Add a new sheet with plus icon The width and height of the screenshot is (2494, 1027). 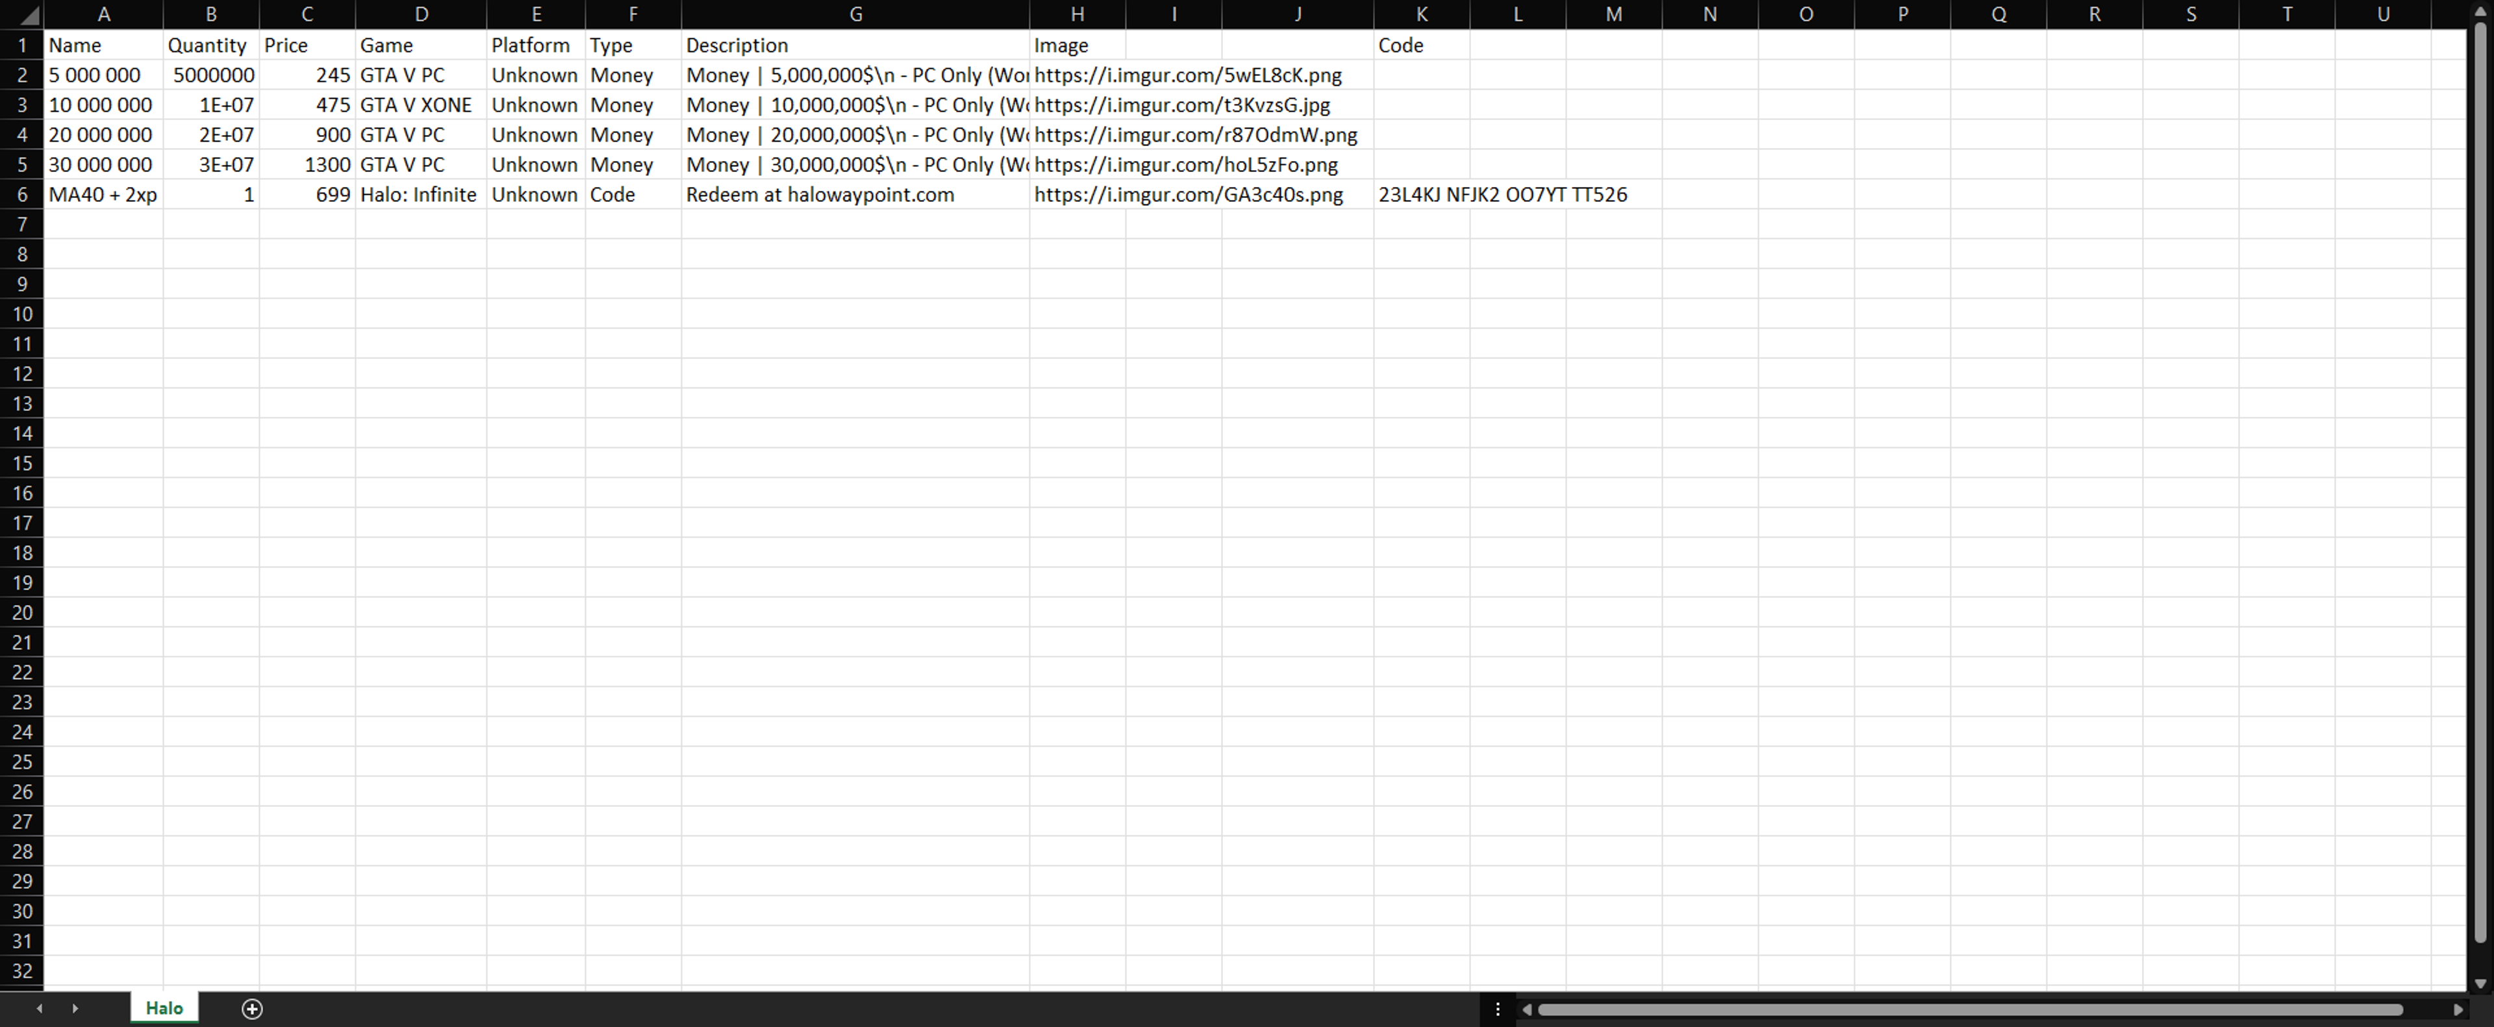(252, 1009)
